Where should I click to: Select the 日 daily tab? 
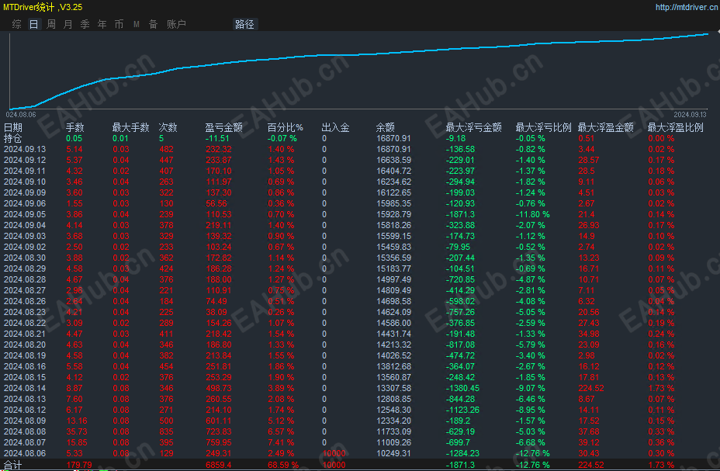(34, 24)
